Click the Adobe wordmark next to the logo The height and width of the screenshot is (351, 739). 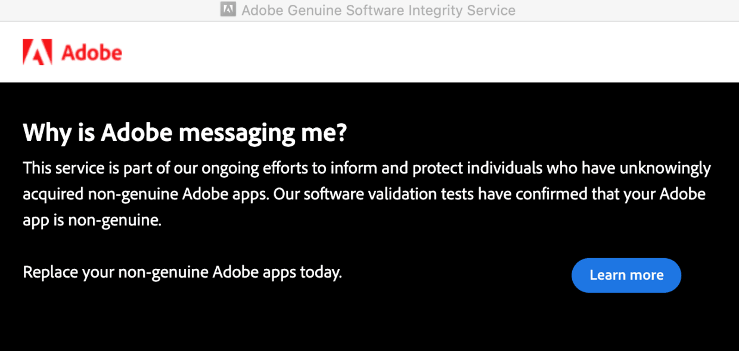click(92, 52)
